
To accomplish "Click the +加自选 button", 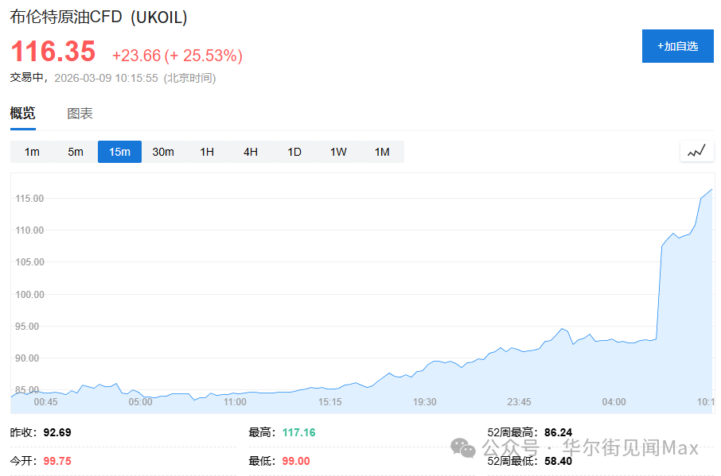I will tap(677, 45).
